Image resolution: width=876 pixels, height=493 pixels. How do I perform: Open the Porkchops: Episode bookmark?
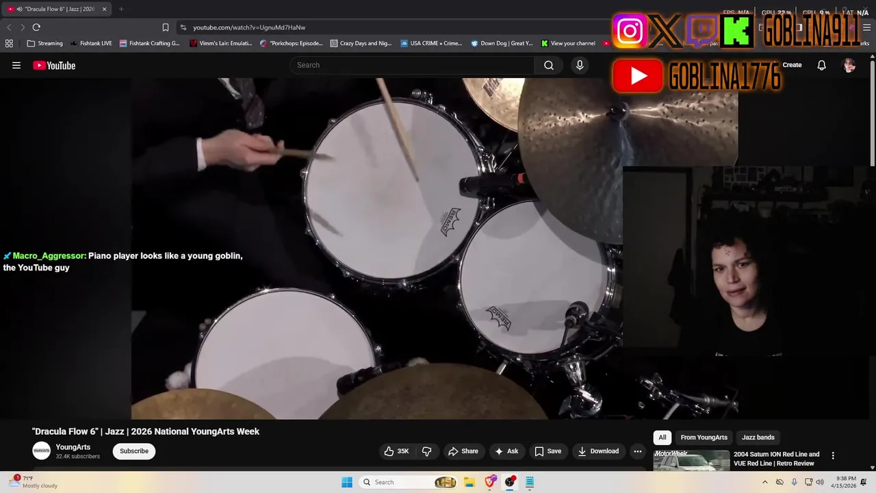click(x=292, y=43)
